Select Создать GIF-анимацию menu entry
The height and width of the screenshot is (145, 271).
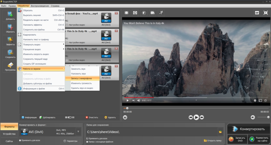41,64
